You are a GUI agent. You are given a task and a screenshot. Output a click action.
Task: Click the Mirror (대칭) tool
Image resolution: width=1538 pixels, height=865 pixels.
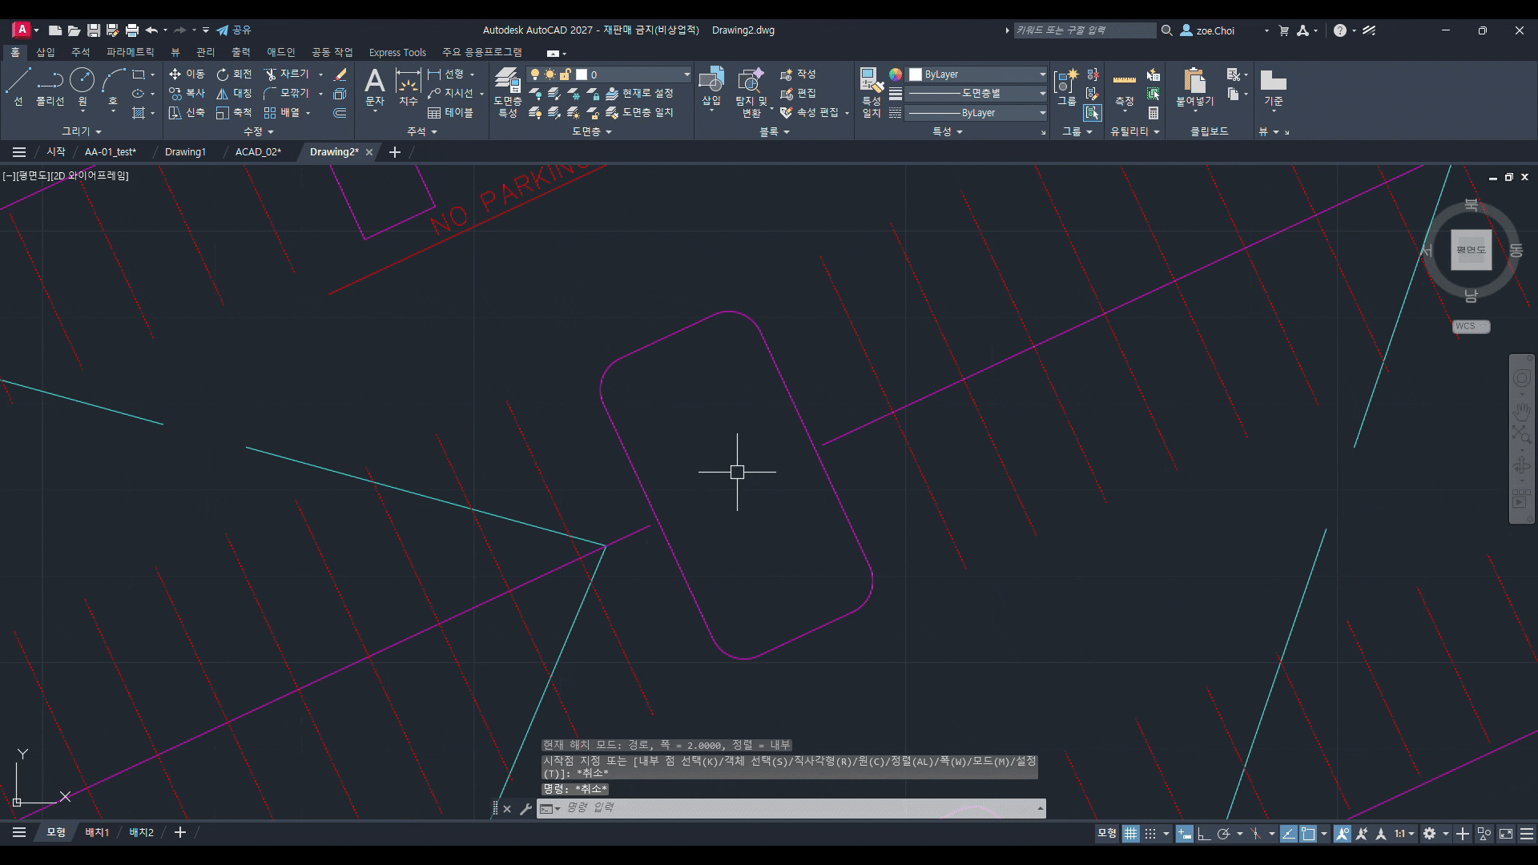click(x=234, y=94)
